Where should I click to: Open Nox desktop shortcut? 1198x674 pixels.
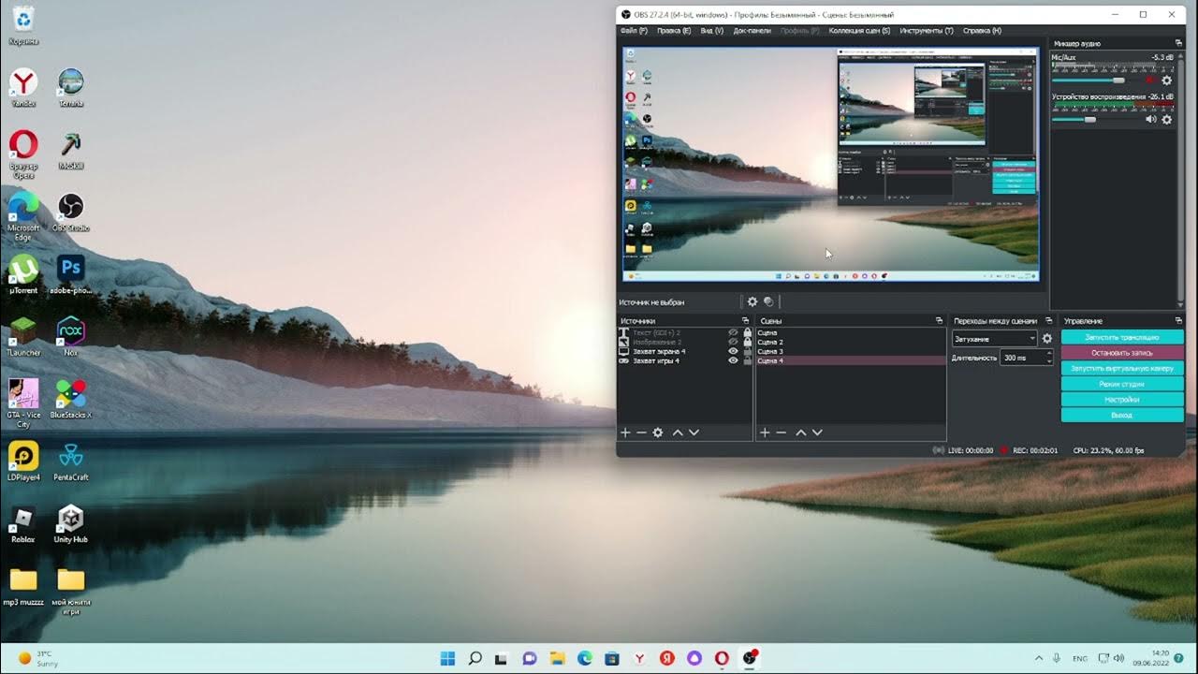[71, 337]
